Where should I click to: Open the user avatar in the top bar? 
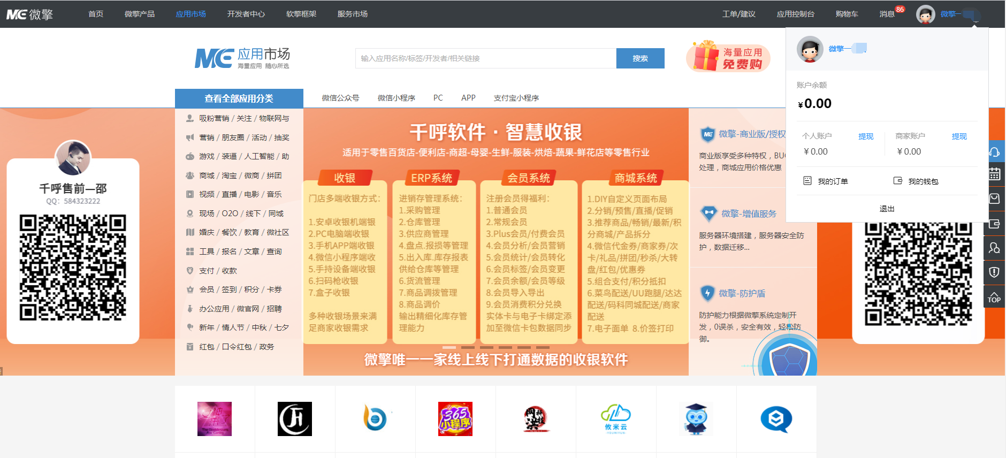925,14
